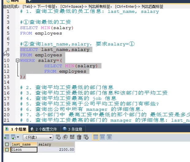This screenshot has width=190, height=162.
Task: Click the SELECT MIN(salary) on line 4
Action: (47, 28)
